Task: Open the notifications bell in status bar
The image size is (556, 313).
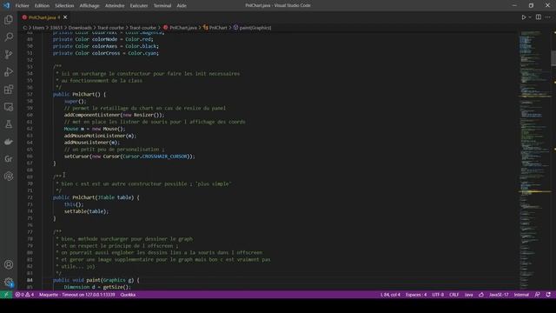Action: [548, 295]
